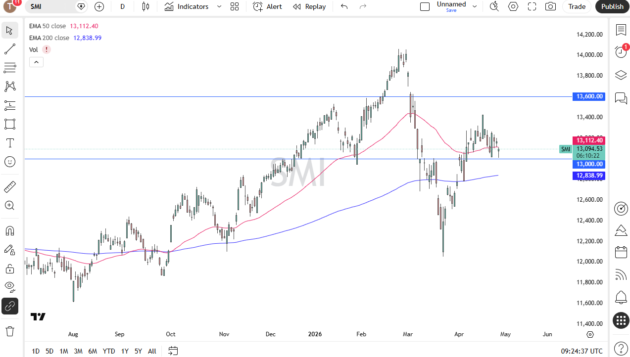630x357 pixels.
Task: Create an Alert
Action: [267, 6]
